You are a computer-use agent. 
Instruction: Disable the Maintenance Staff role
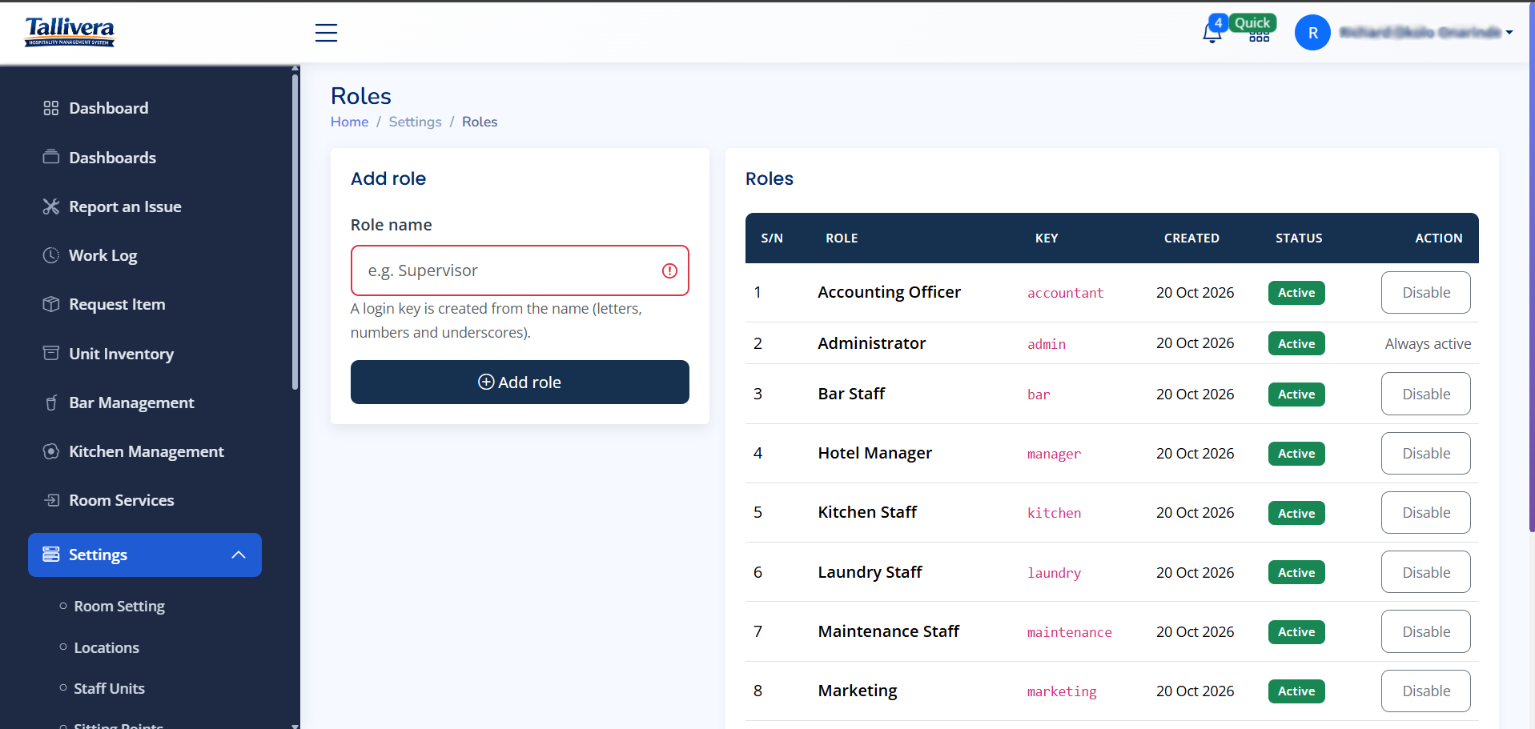[1425, 631]
